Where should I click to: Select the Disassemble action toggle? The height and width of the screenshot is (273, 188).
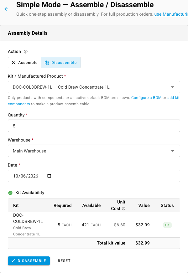click(x=61, y=63)
